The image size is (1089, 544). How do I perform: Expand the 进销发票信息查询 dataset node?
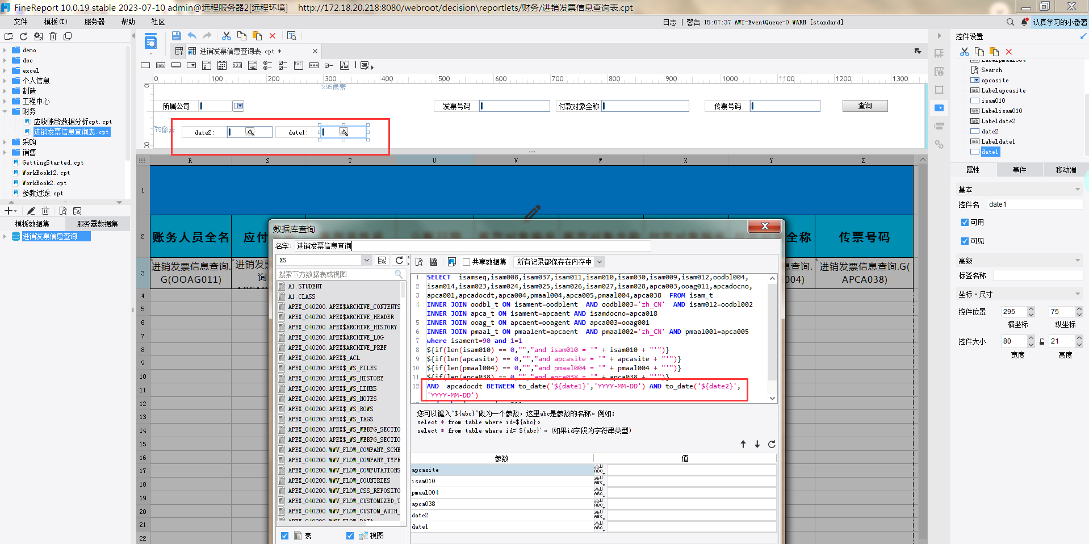pyautogui.click(x=5, y=236)
